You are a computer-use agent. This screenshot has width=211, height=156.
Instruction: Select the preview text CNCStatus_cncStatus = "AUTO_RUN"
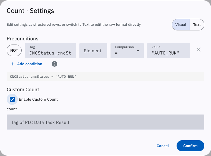pyautogui.click(x=43, y=77)
